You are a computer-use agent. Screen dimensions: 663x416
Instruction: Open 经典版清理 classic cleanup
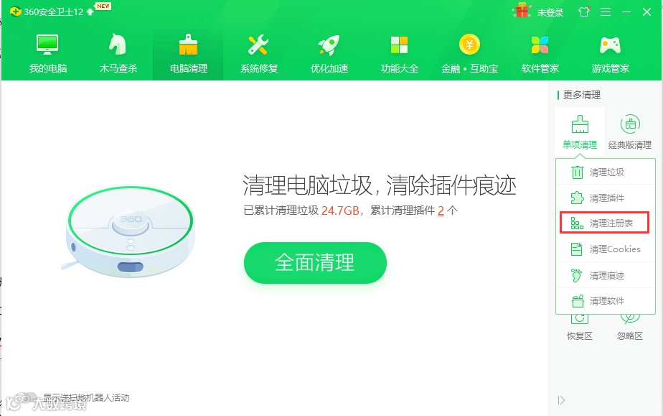(x=629, y=131)
